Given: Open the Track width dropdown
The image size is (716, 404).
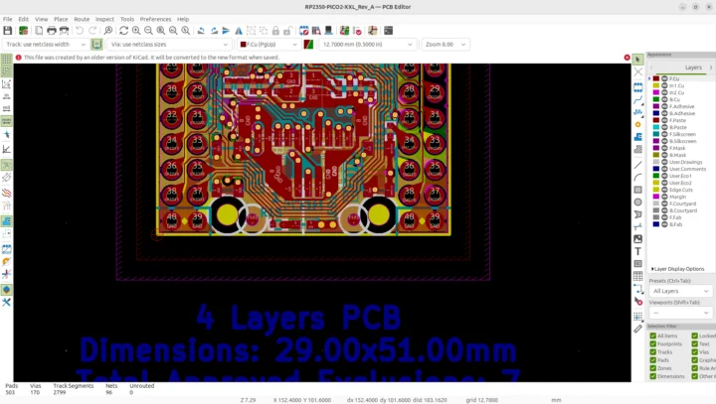Looking at the screenshot, I should pyautogui.click(x=46, y=45).
